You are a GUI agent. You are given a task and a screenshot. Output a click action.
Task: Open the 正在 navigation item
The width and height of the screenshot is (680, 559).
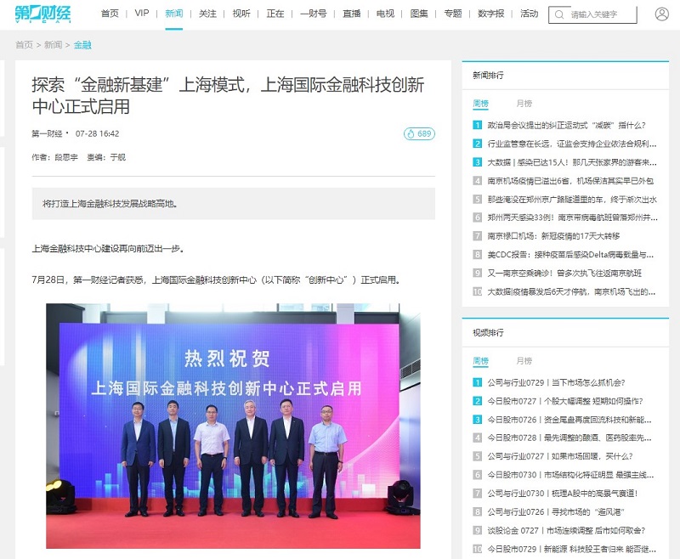pyautogui.click(x=275, y=14)
